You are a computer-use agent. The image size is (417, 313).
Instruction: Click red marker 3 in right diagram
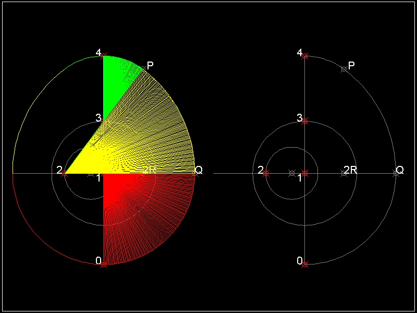click(305, 121)
